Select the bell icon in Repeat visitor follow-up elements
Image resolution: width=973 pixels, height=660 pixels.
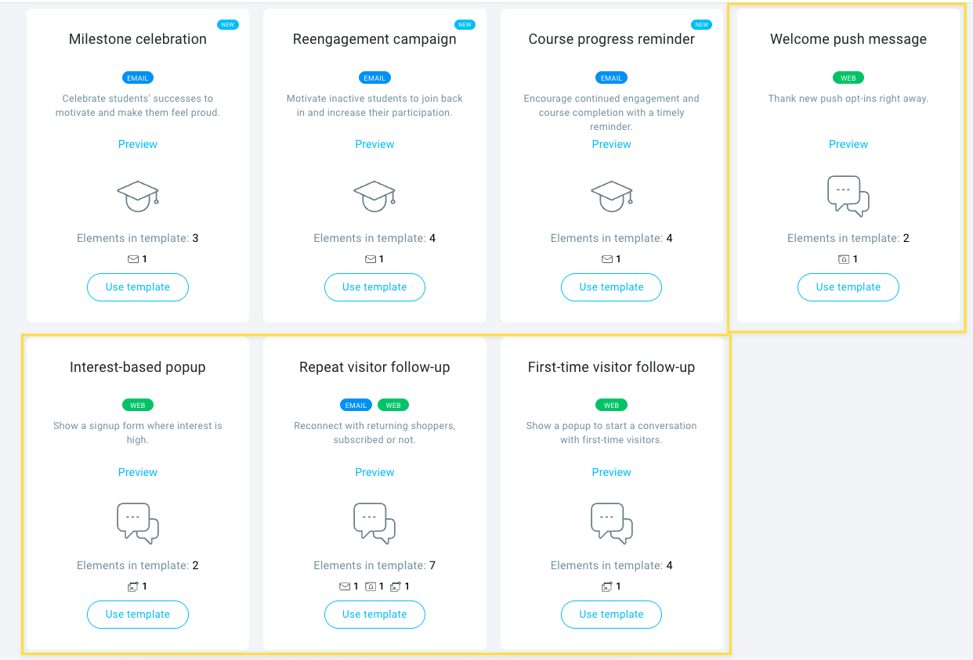tap(371, 586)
